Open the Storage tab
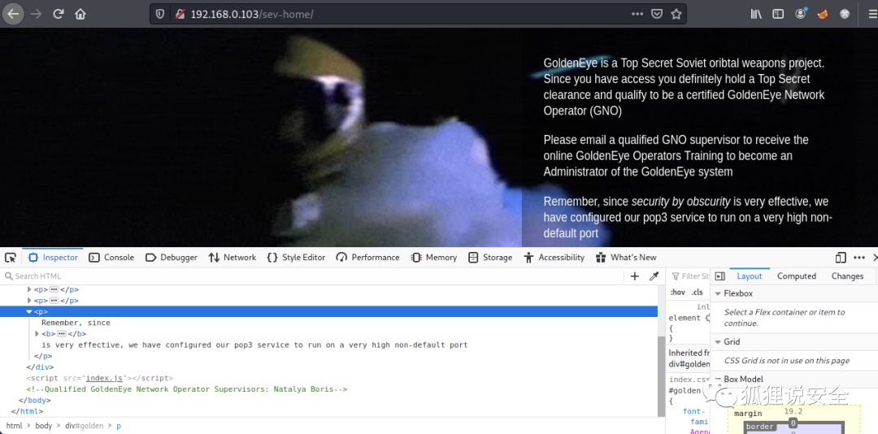The height and width of the screenshot is (434, 878). 490,258
